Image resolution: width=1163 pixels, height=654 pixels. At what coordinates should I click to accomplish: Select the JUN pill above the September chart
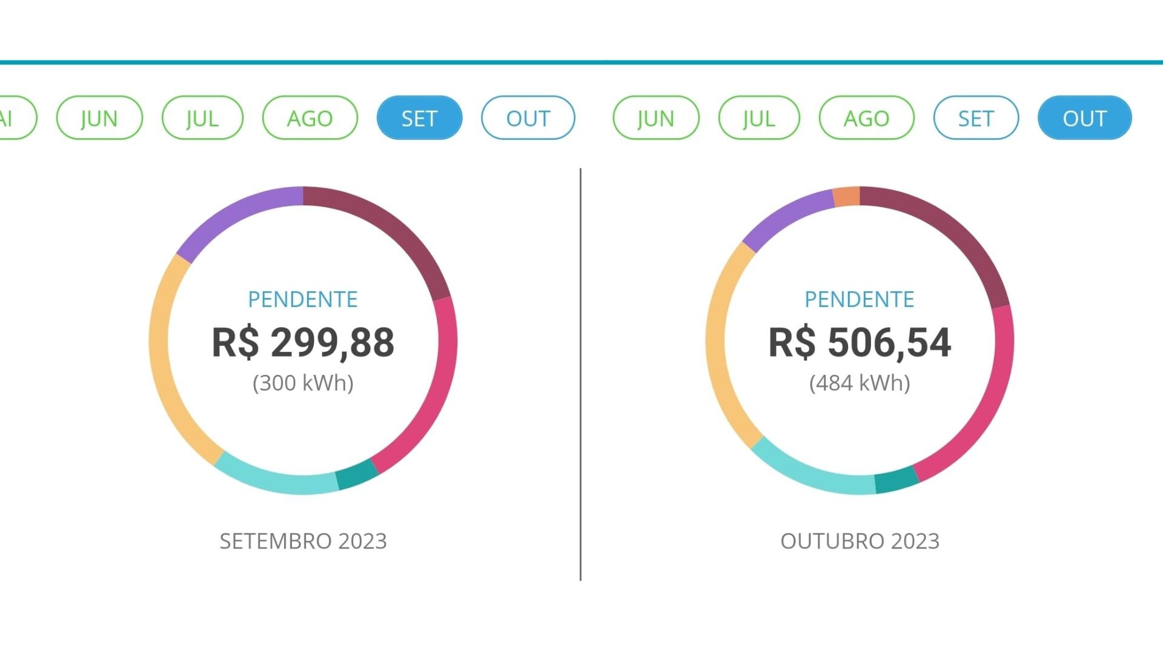tap(99, 118)
